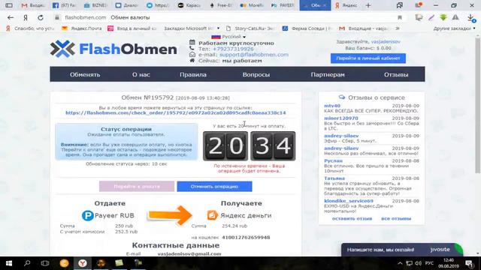481x270 pixels.
Task: Open 'Story-Cats.Ru' bookmark
Action: (250, 28)
